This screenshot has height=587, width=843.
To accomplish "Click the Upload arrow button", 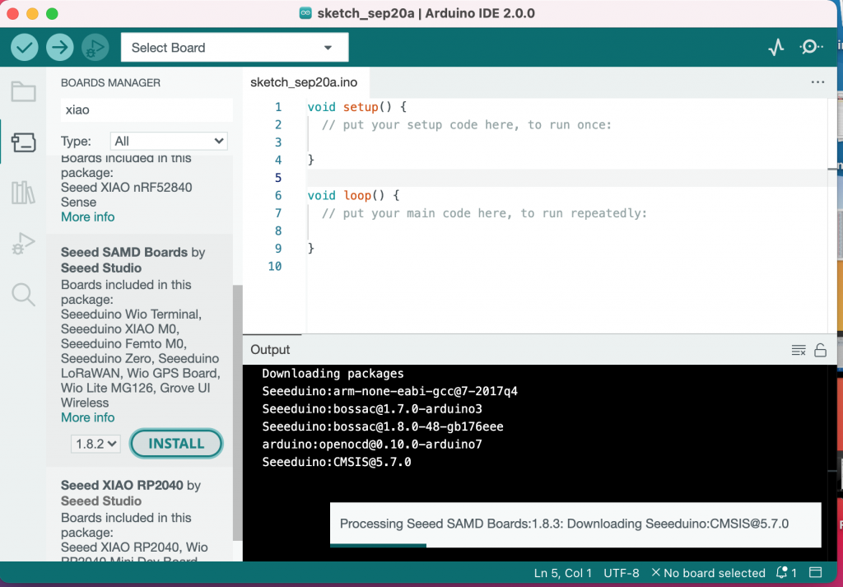I will 59,47.
